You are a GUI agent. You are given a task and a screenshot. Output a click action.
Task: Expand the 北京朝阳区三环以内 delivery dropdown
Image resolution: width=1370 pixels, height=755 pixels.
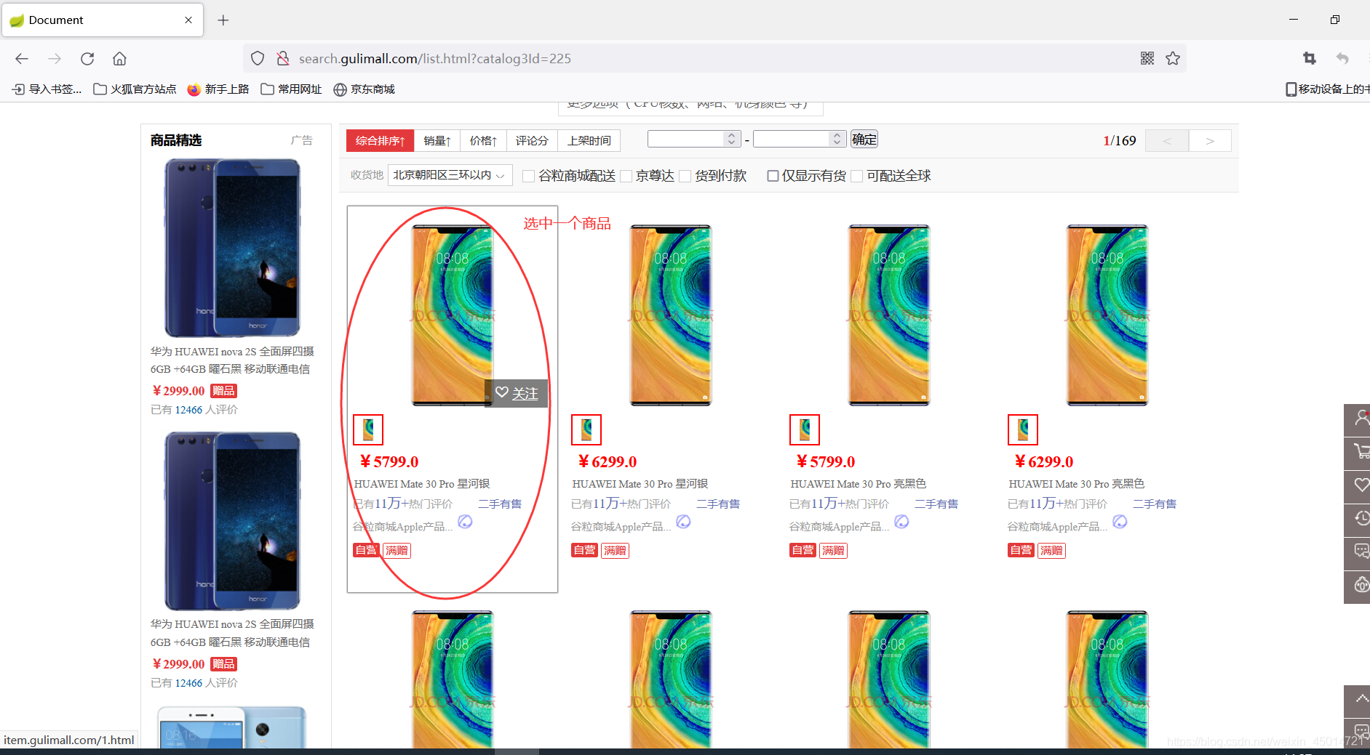[450, 175]
